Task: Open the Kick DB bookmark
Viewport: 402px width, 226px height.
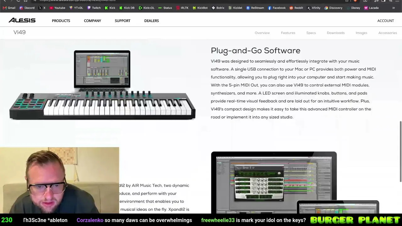Action: (127, 8)
